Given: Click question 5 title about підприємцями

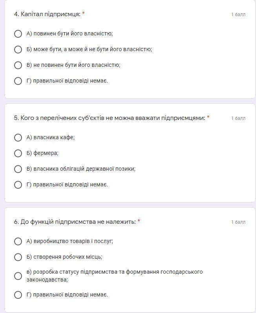Looking at the screenshot, I should tap(110, 118).
